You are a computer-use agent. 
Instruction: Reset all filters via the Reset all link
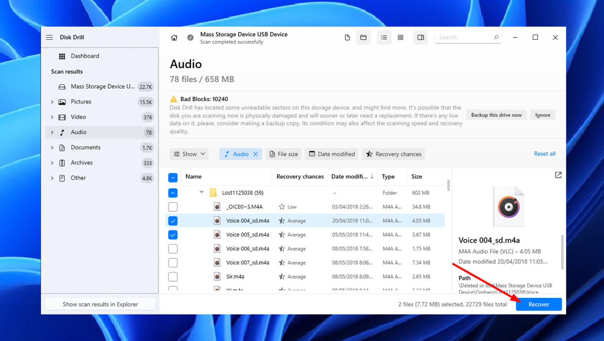[544, 154]
